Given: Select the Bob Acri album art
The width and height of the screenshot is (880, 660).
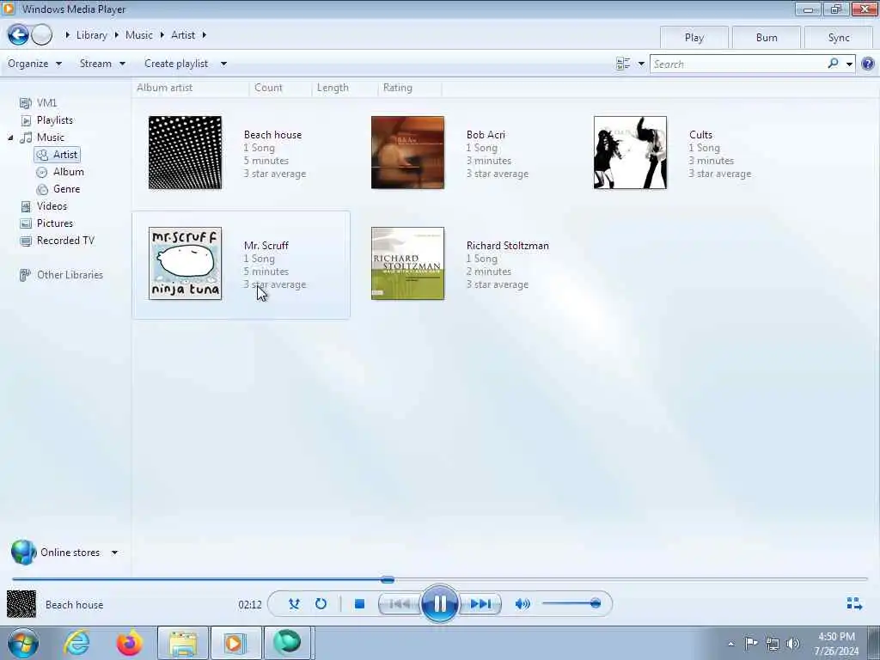Looking at the screenshot, I should pos(407,153).
